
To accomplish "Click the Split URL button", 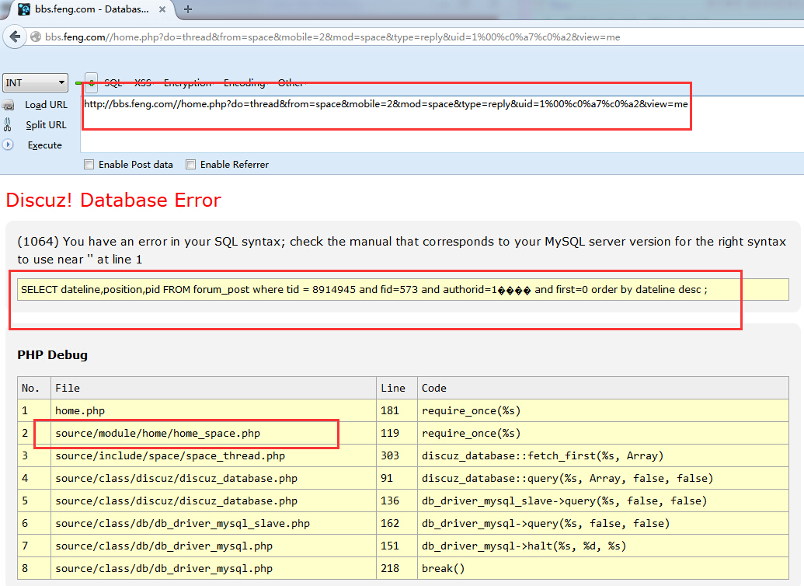I will tap(46, 124).
